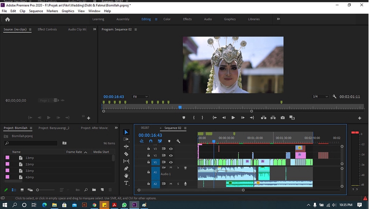Click the project search field

coord(31,143)
